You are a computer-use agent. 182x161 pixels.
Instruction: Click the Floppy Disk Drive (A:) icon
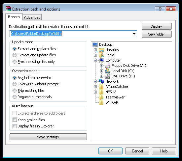pyautogui.click(x=108, y=66)
